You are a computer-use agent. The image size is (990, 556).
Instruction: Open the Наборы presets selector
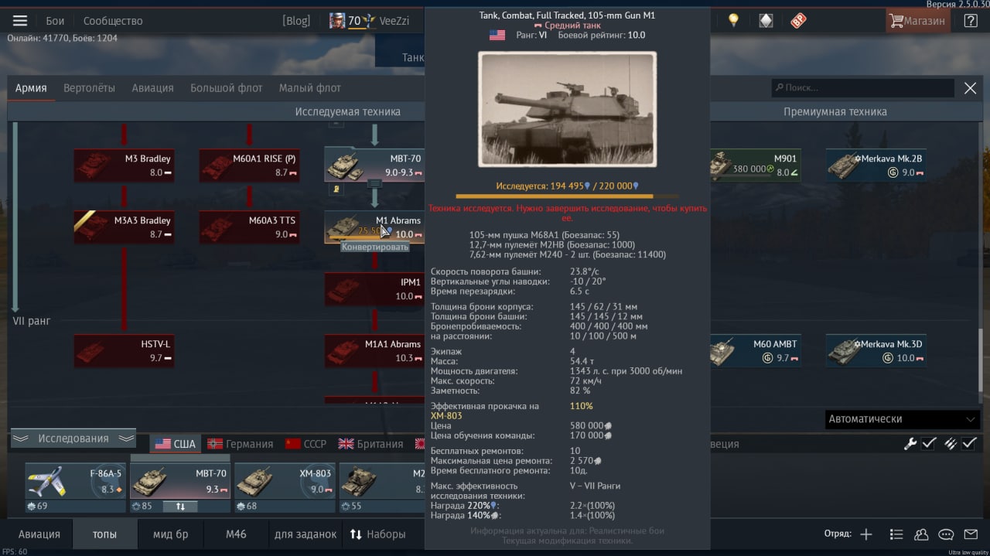[377, 534]
